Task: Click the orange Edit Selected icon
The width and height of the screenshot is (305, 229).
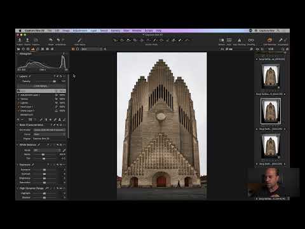Action: [x=269, y=40]
